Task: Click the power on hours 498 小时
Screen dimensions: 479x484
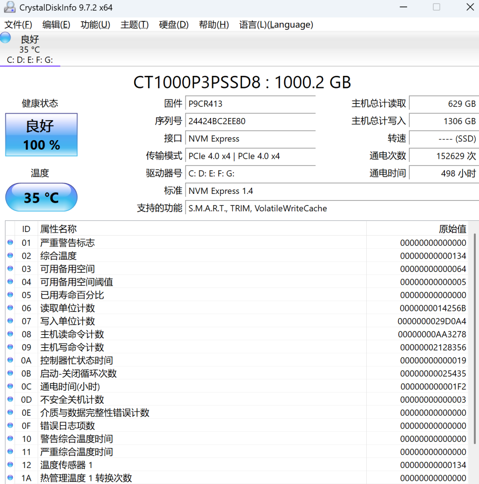Action: coord(444,173)
